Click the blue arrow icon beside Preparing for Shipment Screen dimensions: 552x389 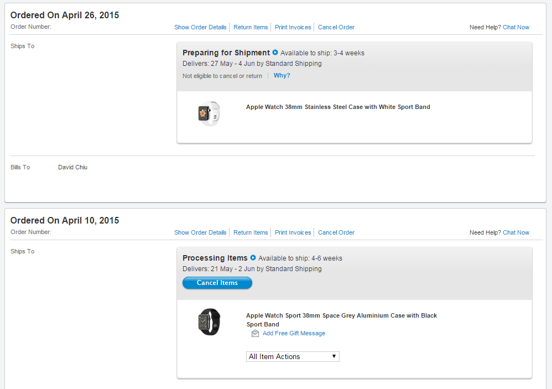[x=275, y=53]
